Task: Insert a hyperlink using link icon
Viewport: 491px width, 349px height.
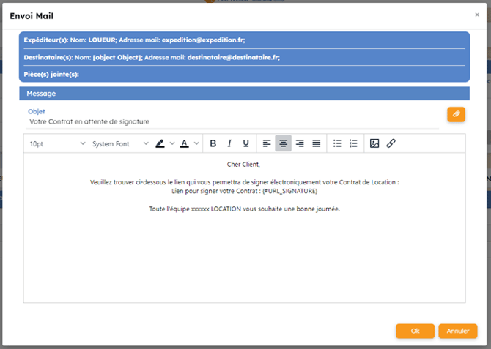Action: (x=391, y=143)
